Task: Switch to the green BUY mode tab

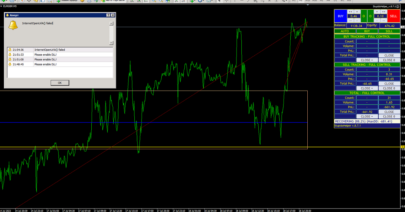Action: [x=367, y=31]
